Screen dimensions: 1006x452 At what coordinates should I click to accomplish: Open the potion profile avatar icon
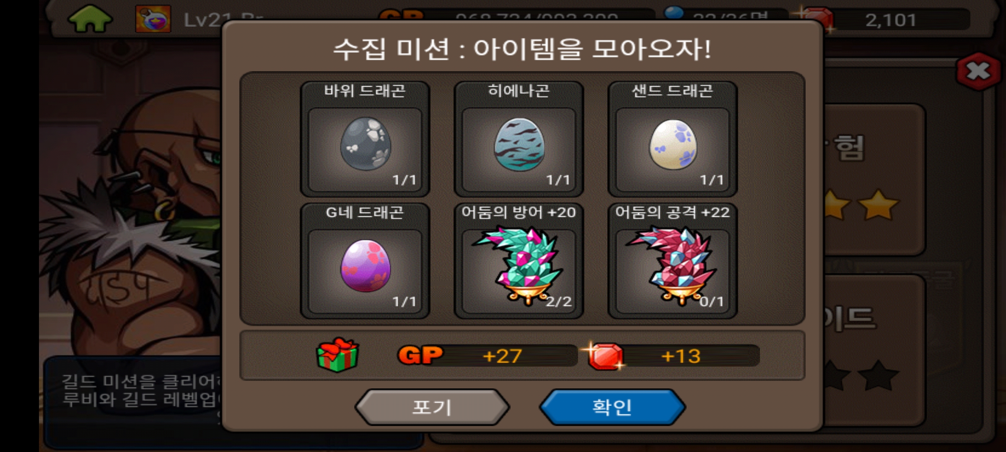(x=153, y=19)
